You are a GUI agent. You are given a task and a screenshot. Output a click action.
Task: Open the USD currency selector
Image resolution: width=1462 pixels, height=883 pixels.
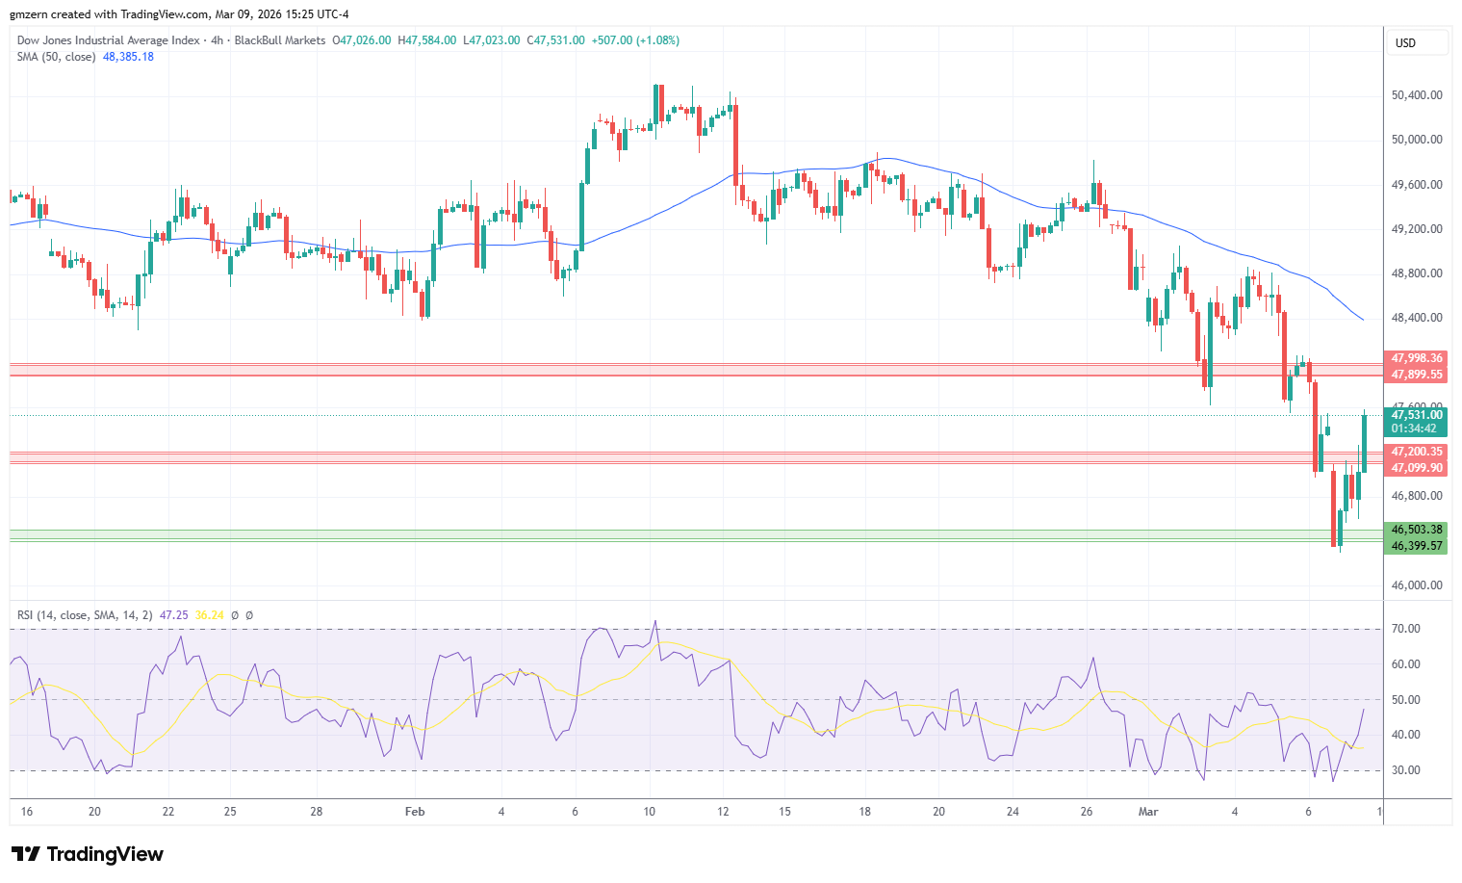[x=1419, y=42]
